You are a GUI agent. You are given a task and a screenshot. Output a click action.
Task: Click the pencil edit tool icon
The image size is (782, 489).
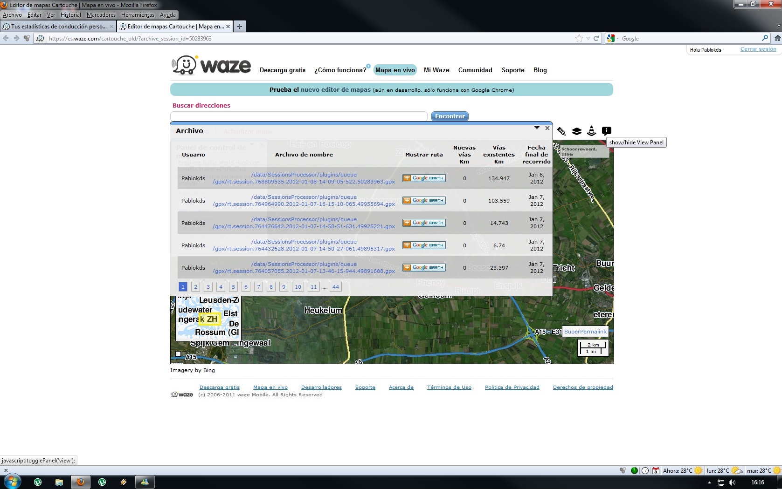[x=561, y=131]
